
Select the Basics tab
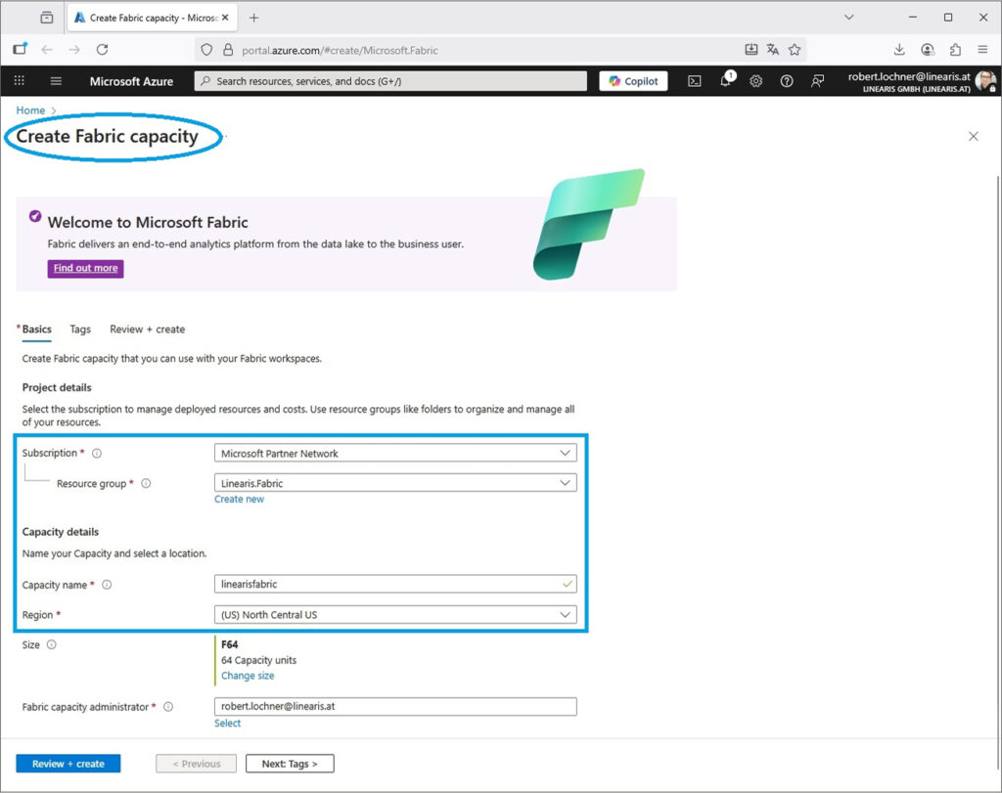(x=36, y=330)
